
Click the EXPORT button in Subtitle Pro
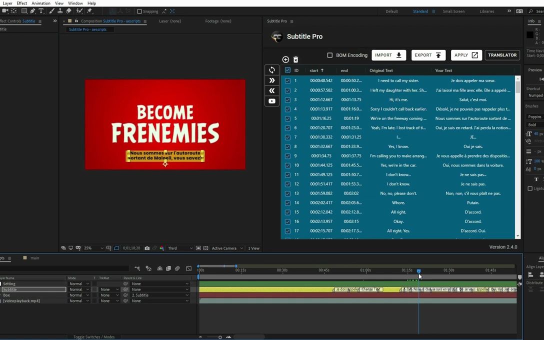[427, 55]
